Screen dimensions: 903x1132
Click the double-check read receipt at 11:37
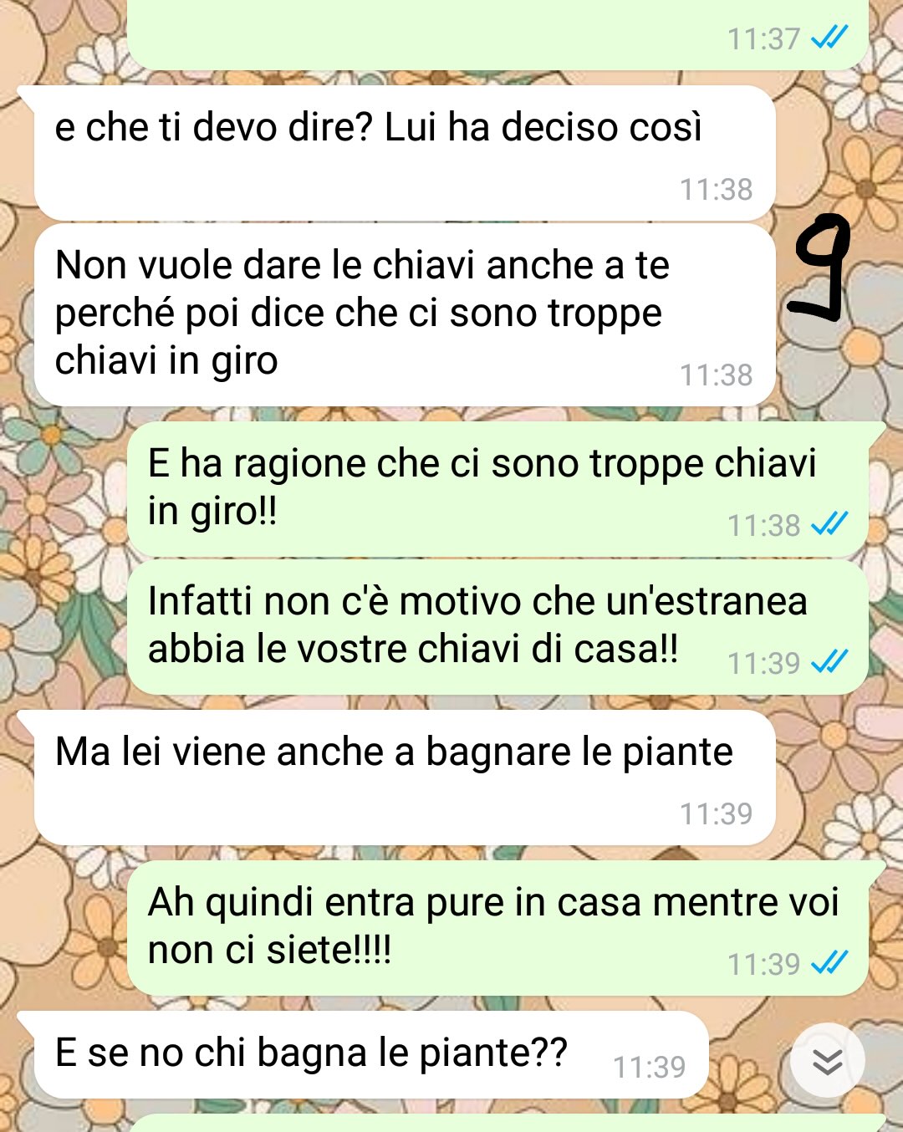pos(829,38)
